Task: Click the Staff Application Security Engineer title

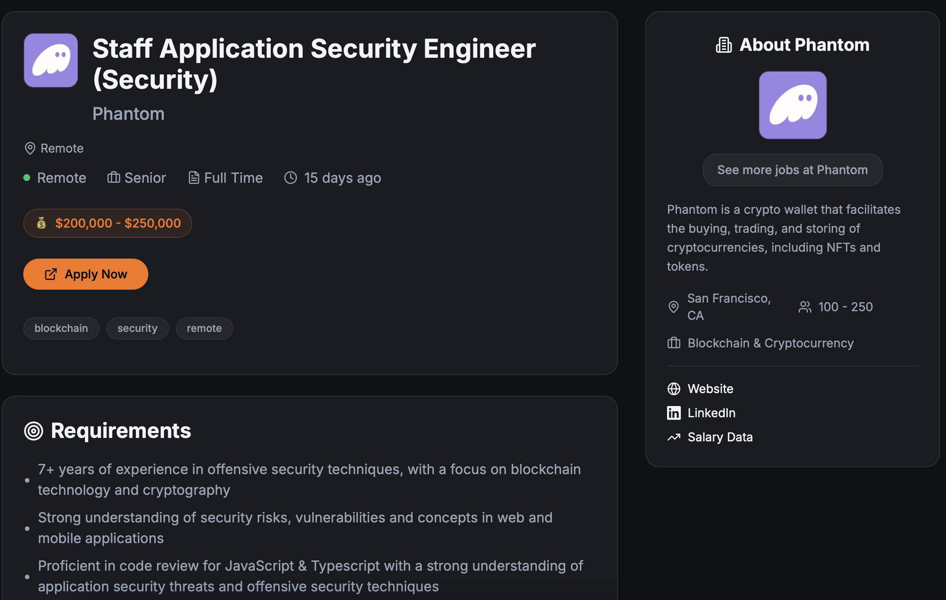Action: click(314, 64)
